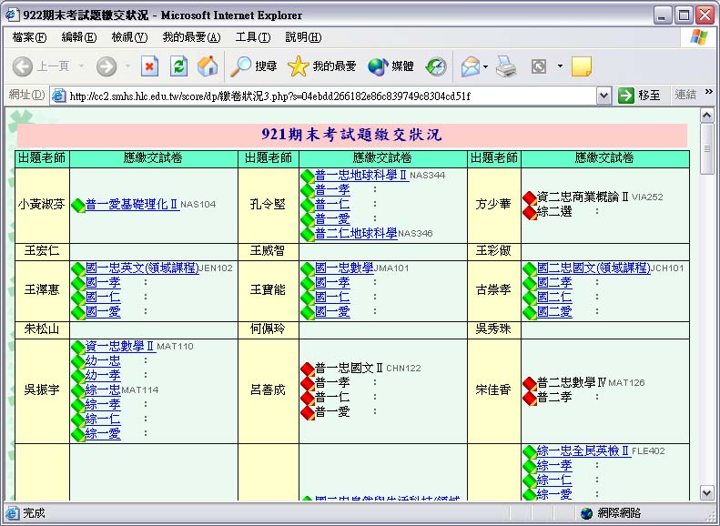Expand the address bar URL dropdown
720x526 pixels.
click(603, 96)
